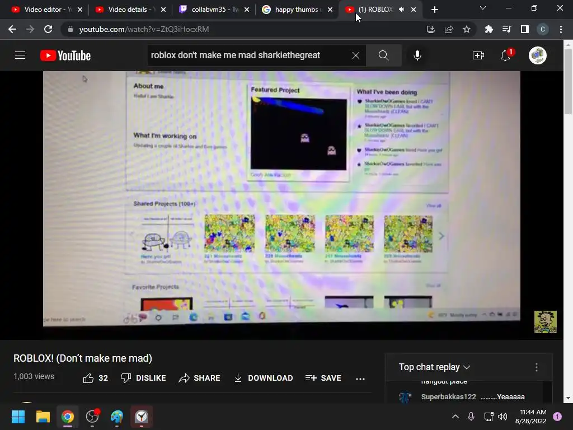The width and height of the screenshot is (573, 430).
Task: Open a new browser tab
Action: [434, 10]
